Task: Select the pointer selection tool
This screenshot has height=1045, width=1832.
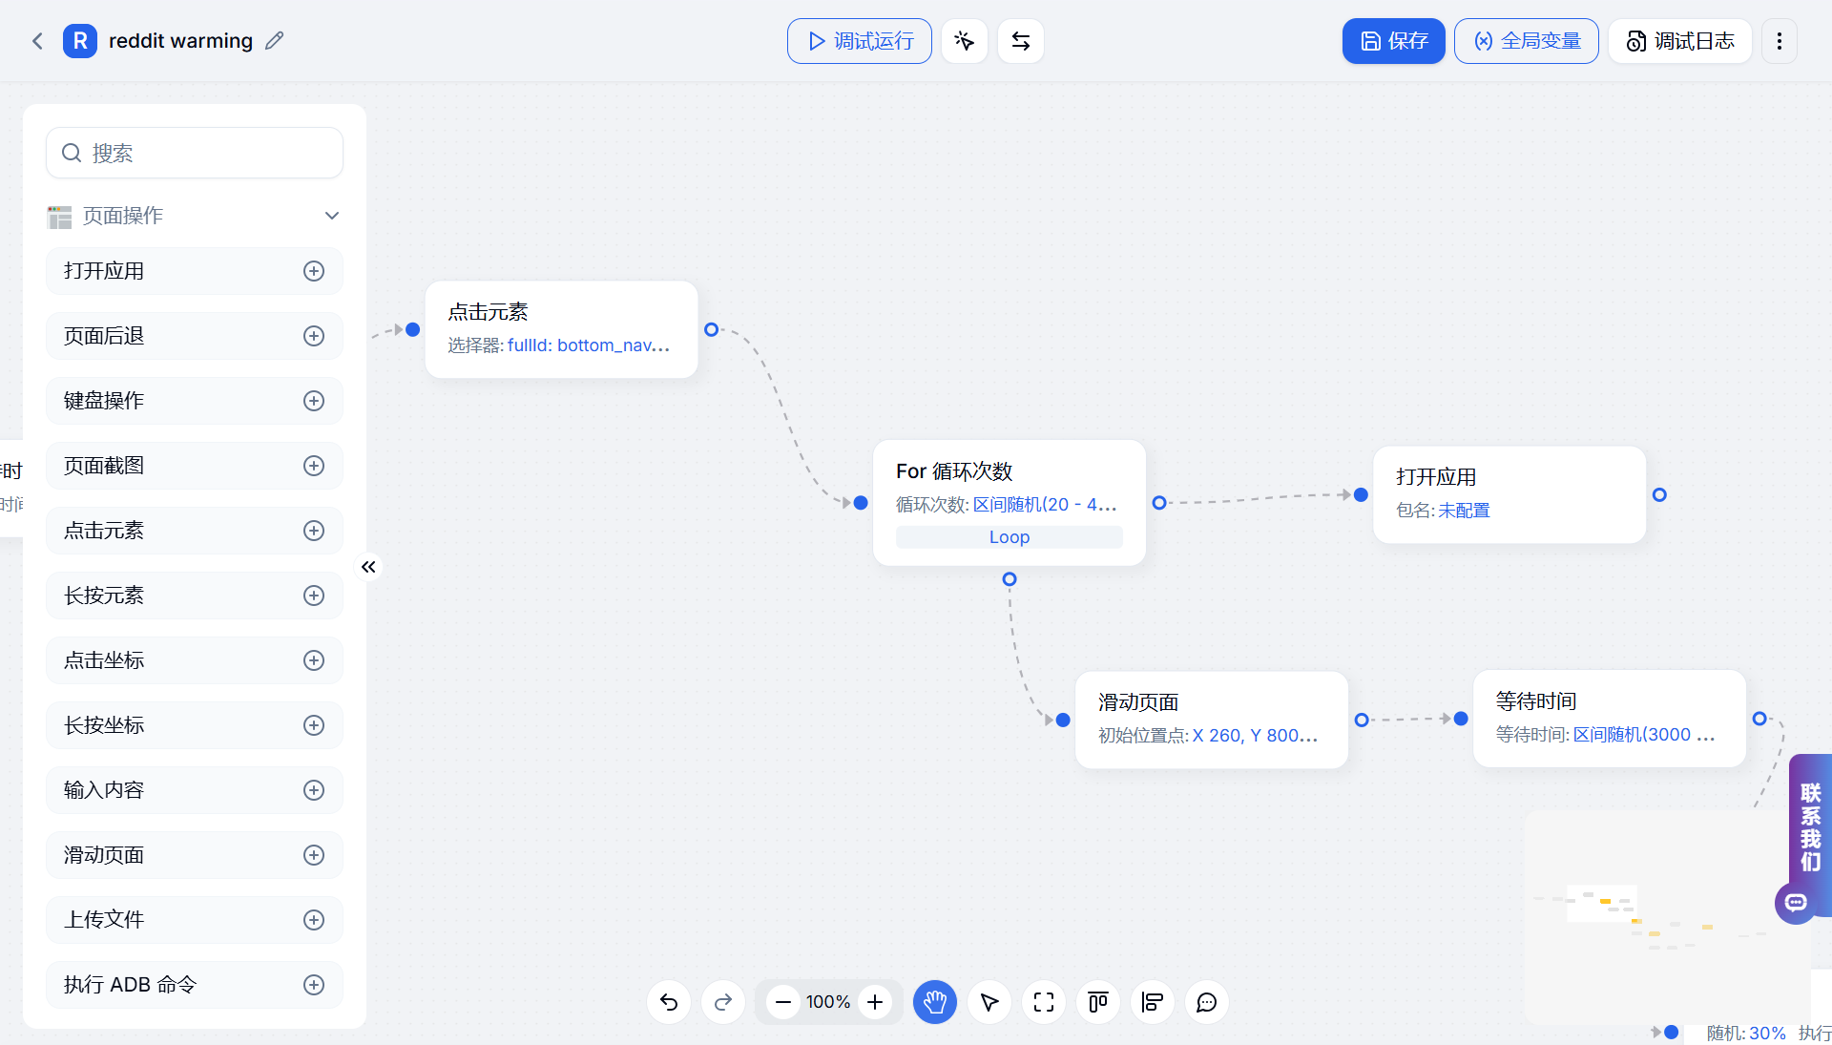Action: tap(989, 1002)
